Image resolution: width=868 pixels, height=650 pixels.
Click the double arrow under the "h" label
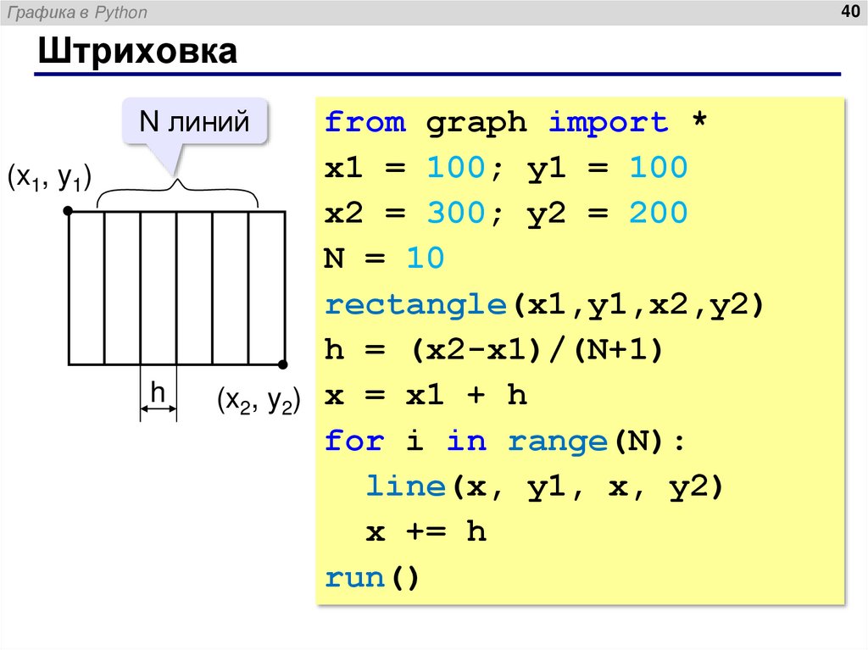(159, 409)
